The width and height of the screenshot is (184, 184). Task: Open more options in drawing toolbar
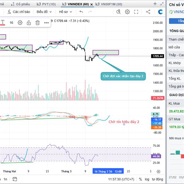[46, 22]
